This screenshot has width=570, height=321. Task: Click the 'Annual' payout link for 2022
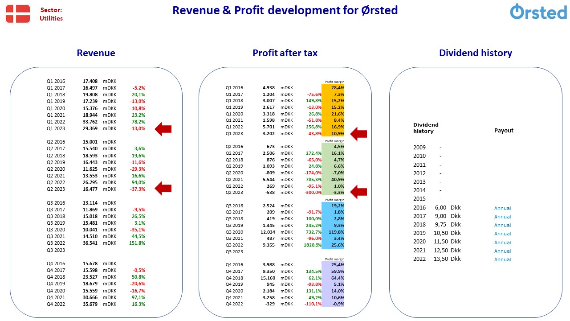click(x=502, y=259)
